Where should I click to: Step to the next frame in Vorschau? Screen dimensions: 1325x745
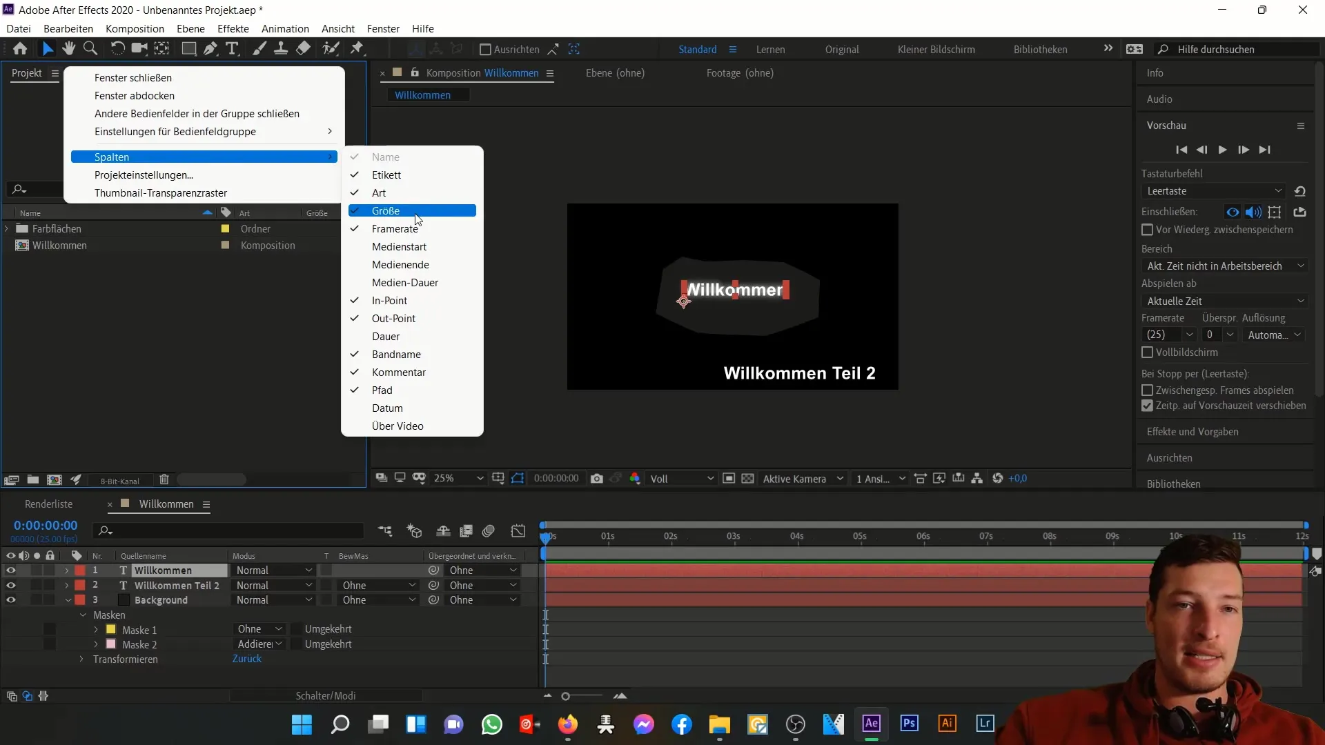(x=1244, y=150)
